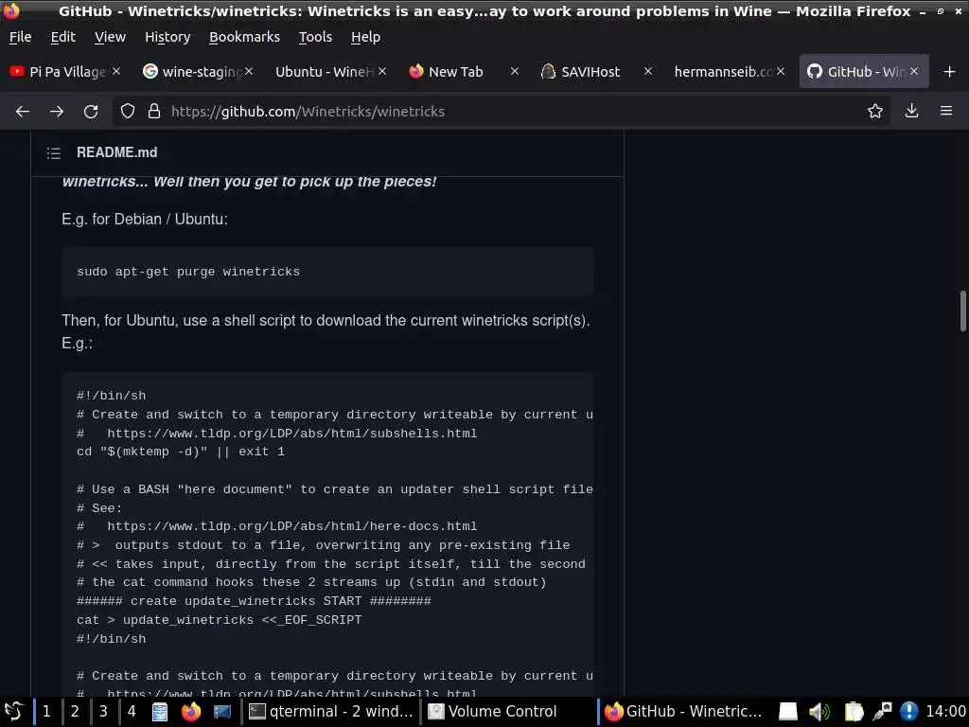Screen dimensions: 969x727
Task: Click the 'sudo apt-get purge winetricks' code line
Action: (188, 272)
